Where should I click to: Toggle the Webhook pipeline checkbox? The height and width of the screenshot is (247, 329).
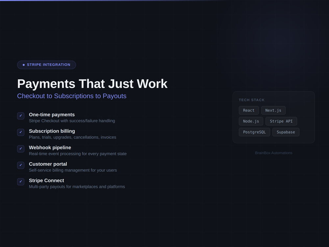pyautogui.click(x=21, y=149)
